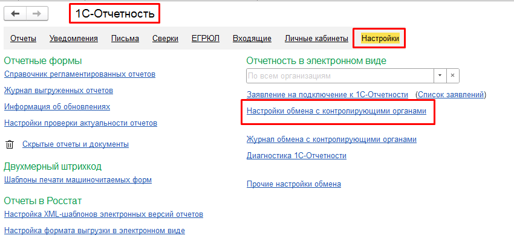
Task: Go back with the left arrow button
Action: point(15,13)
